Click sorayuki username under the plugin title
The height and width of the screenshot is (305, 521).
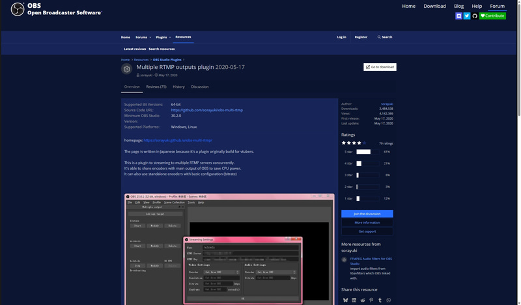tap(146, 75)
